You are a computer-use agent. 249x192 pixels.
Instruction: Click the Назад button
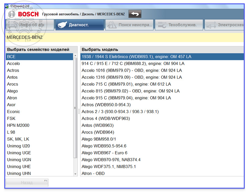click(27, 183)
